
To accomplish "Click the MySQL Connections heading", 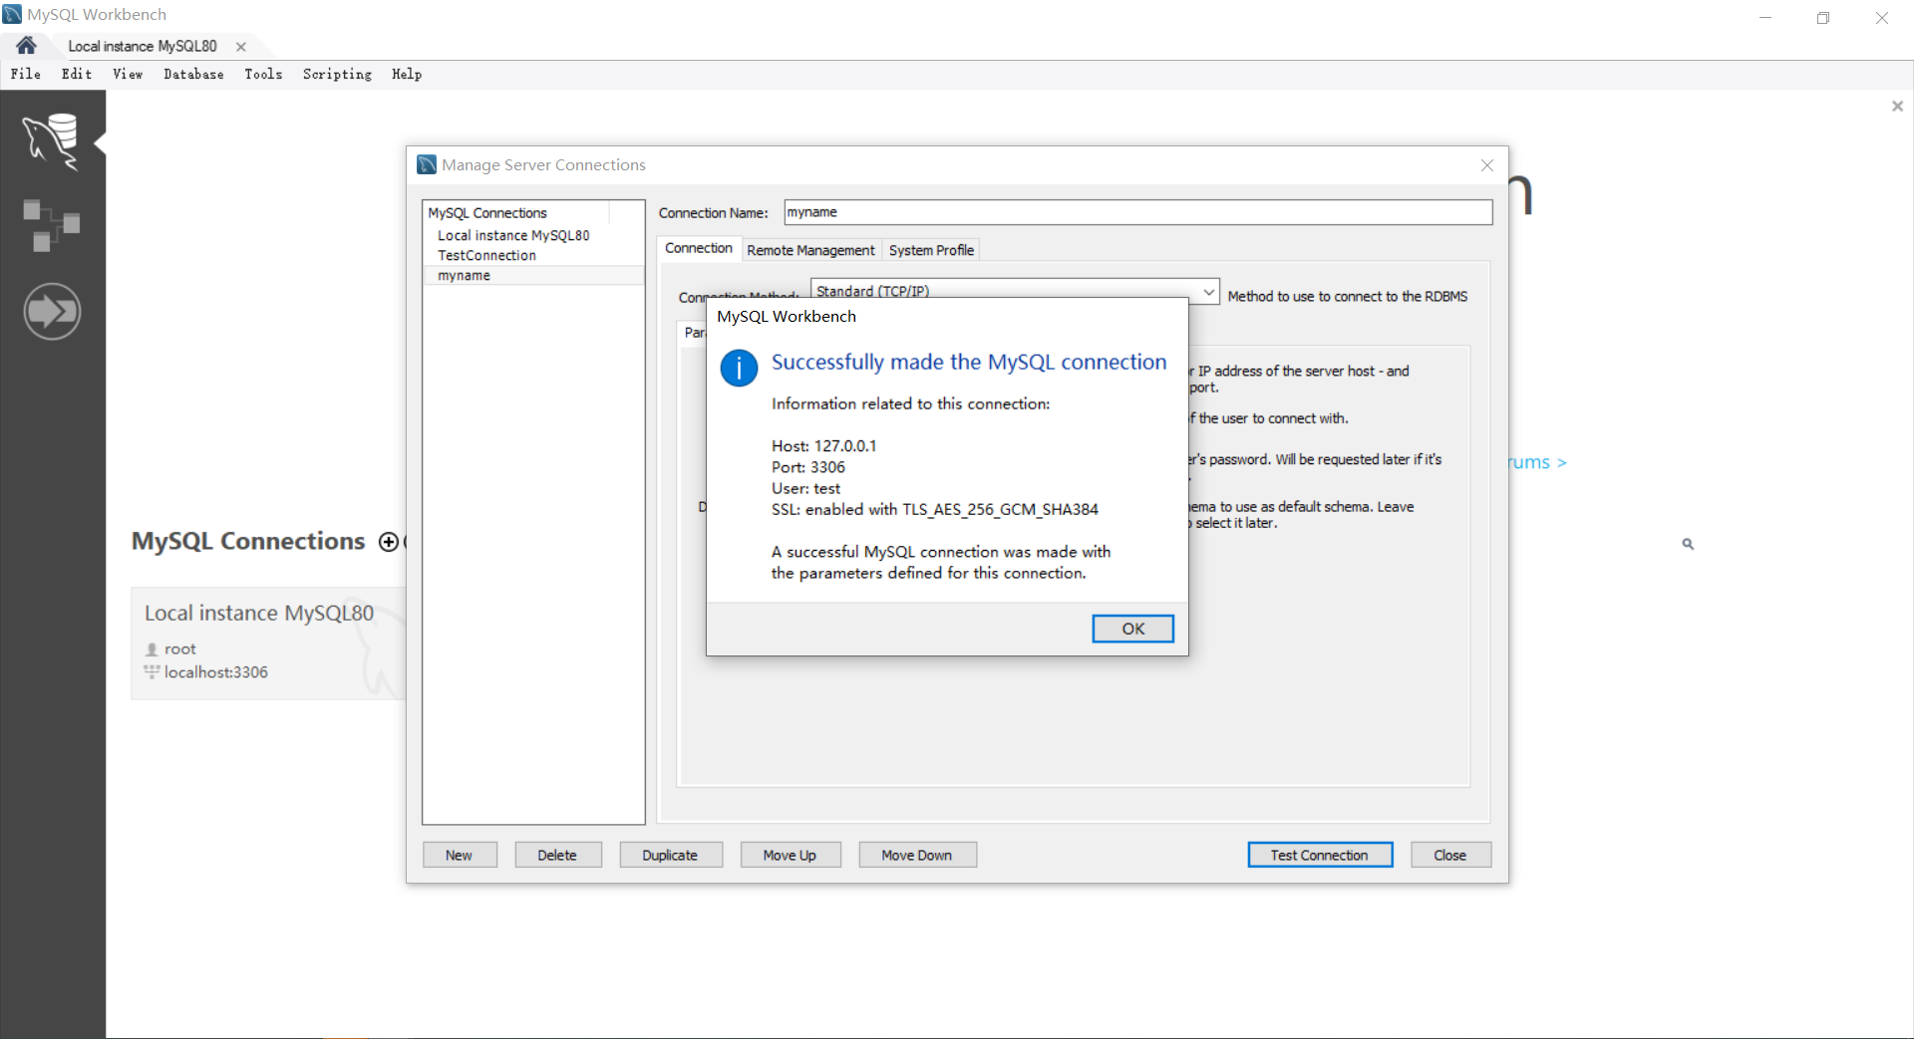I will [248, 541].
